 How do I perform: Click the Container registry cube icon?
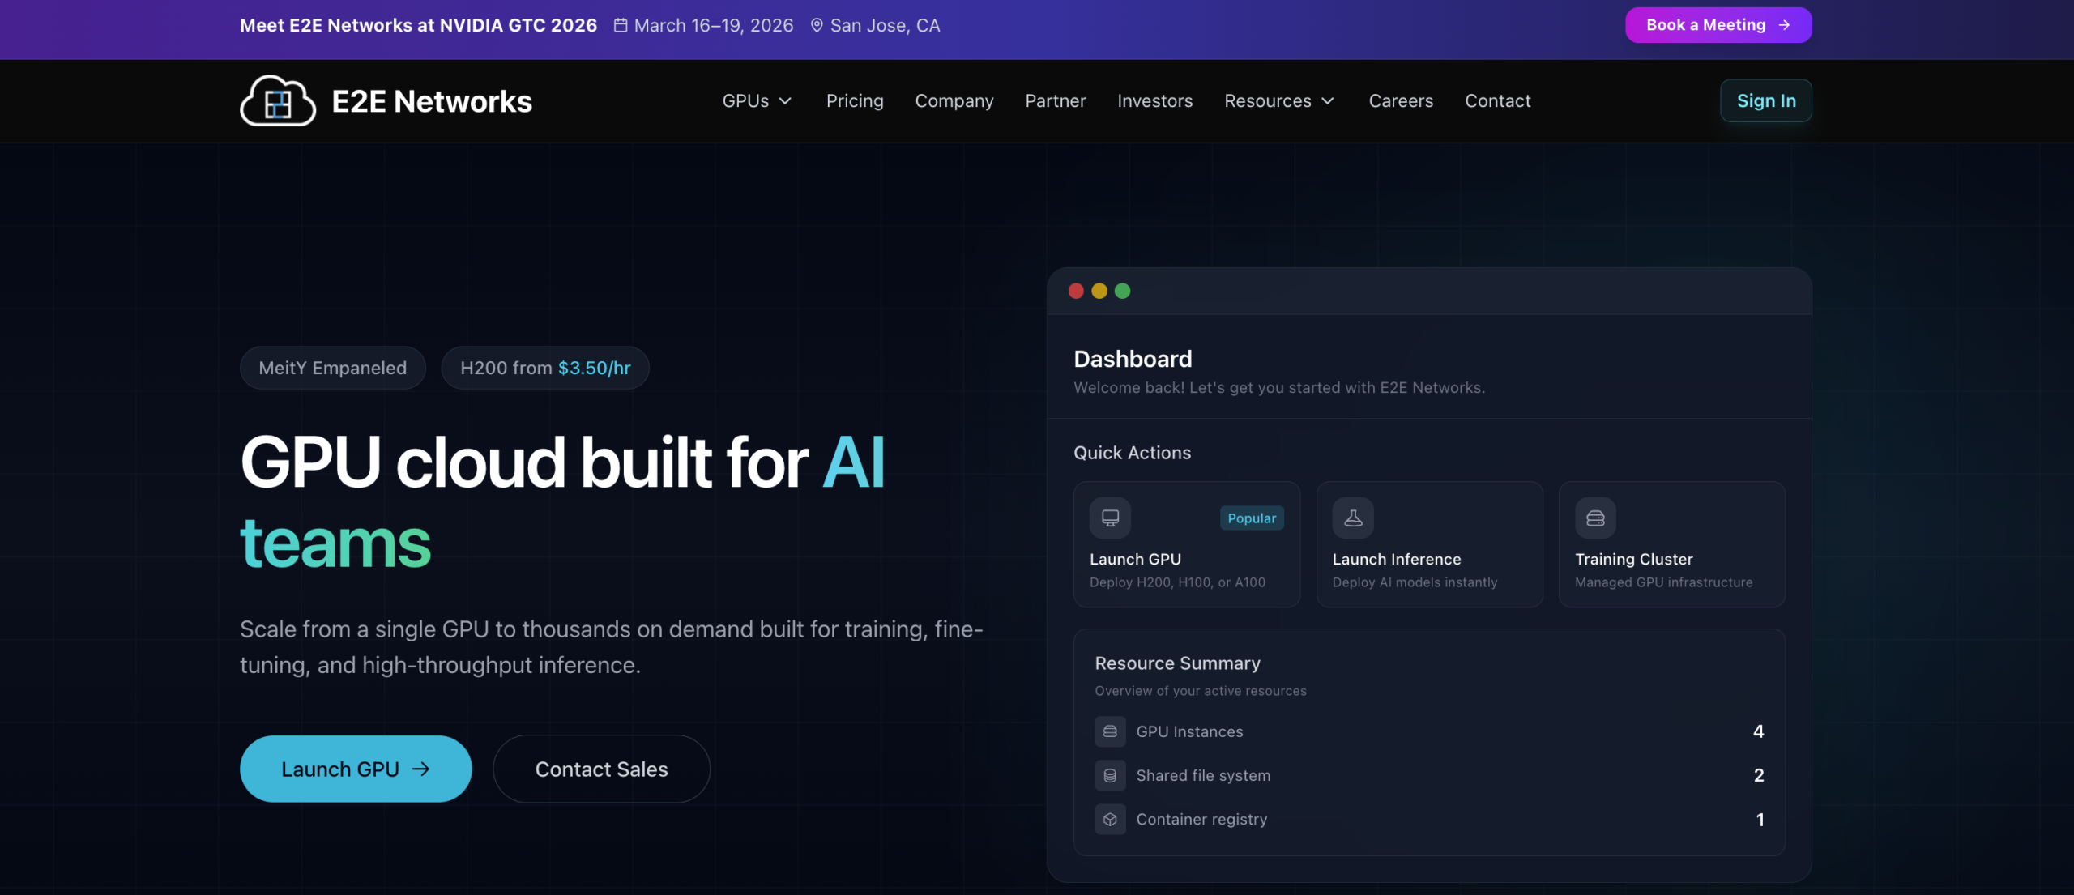1110,819
